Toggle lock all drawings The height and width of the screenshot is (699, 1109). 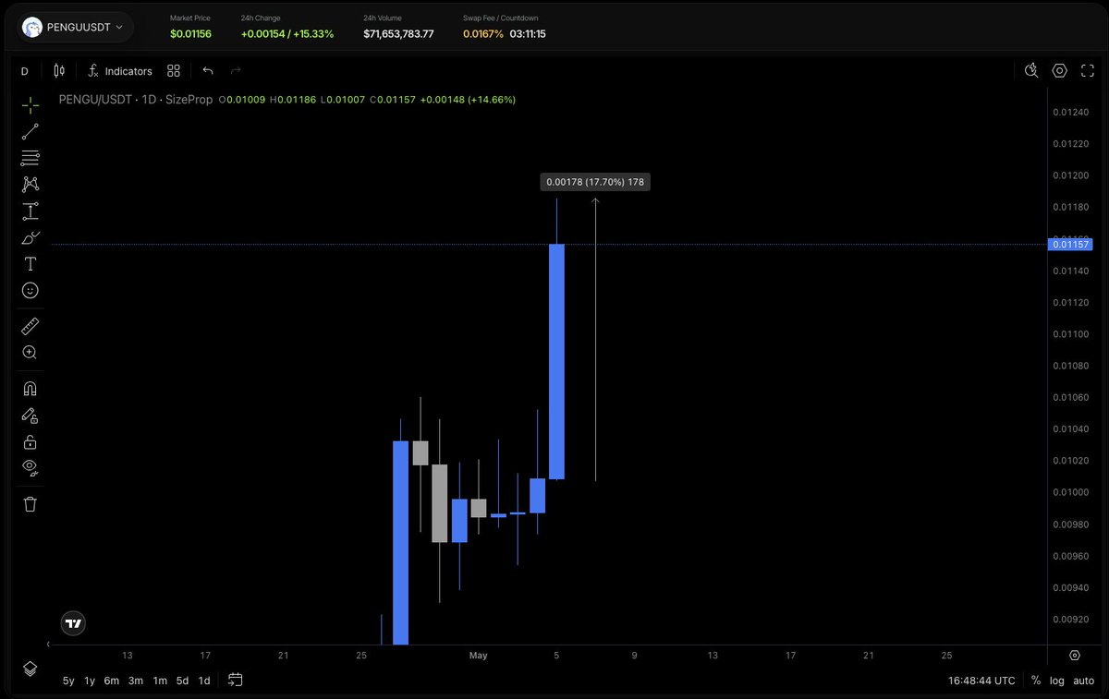pos(30,441)
